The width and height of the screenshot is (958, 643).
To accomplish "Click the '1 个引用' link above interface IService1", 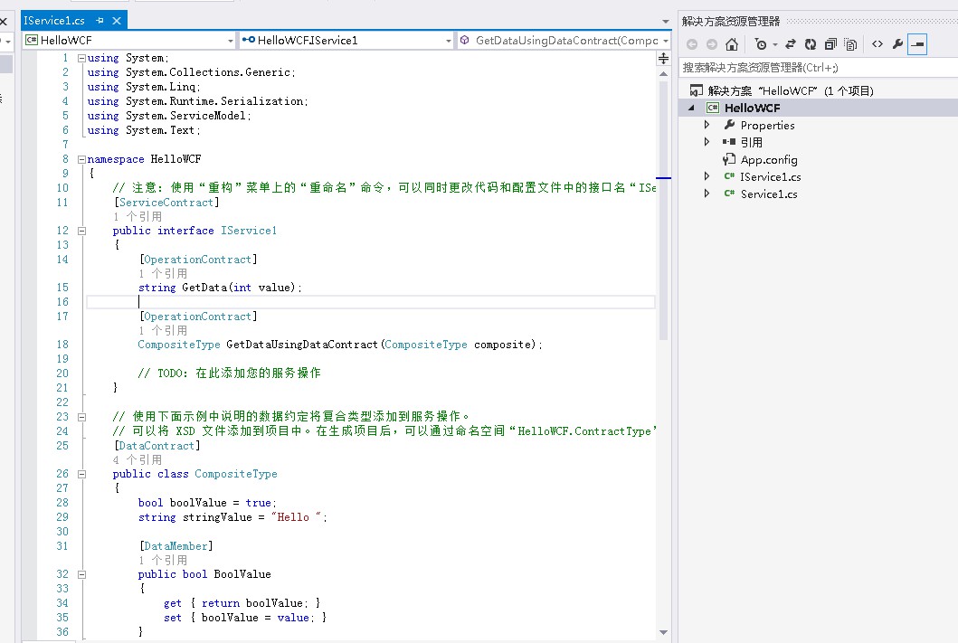I will [138, 217].
